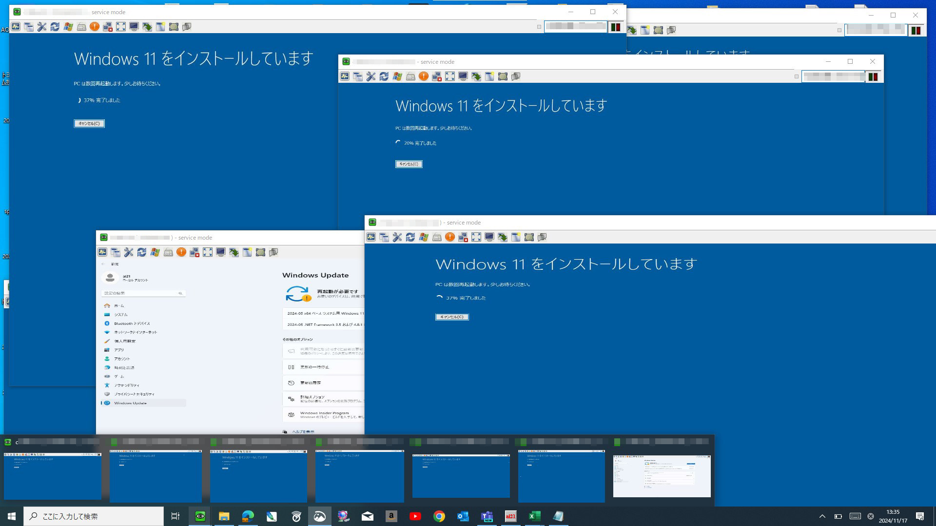This screenshot has height=526, width=936.
Task: Close connection icon in Windows Update viewer window
Action: click(195, 252)
